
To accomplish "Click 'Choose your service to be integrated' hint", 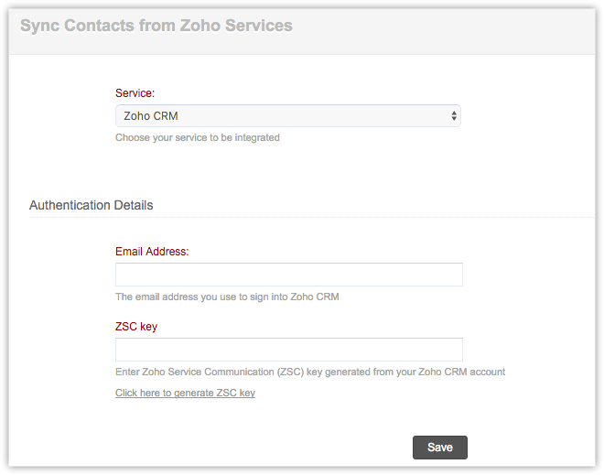I will (197, 138).
